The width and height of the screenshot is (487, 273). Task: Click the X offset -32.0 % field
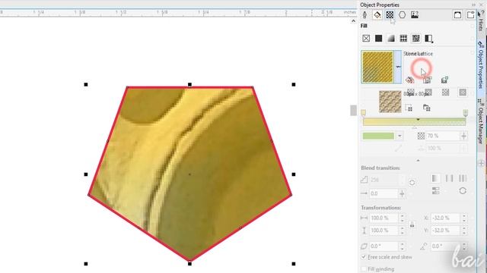tap(446, 218)
